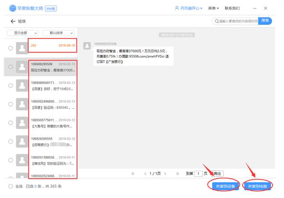This screenshot has width=284, height=198.
Task: Select the radio button for conversation 262
Action: click(10, 48)
